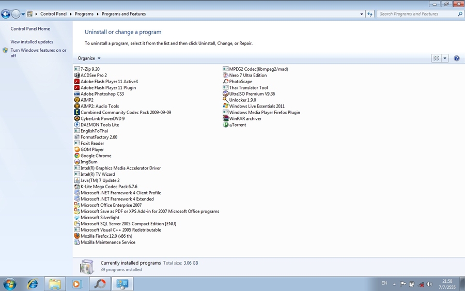
Task: Select the Adobe Photoshop CS3 icon
Action: [x=77, y=94]
